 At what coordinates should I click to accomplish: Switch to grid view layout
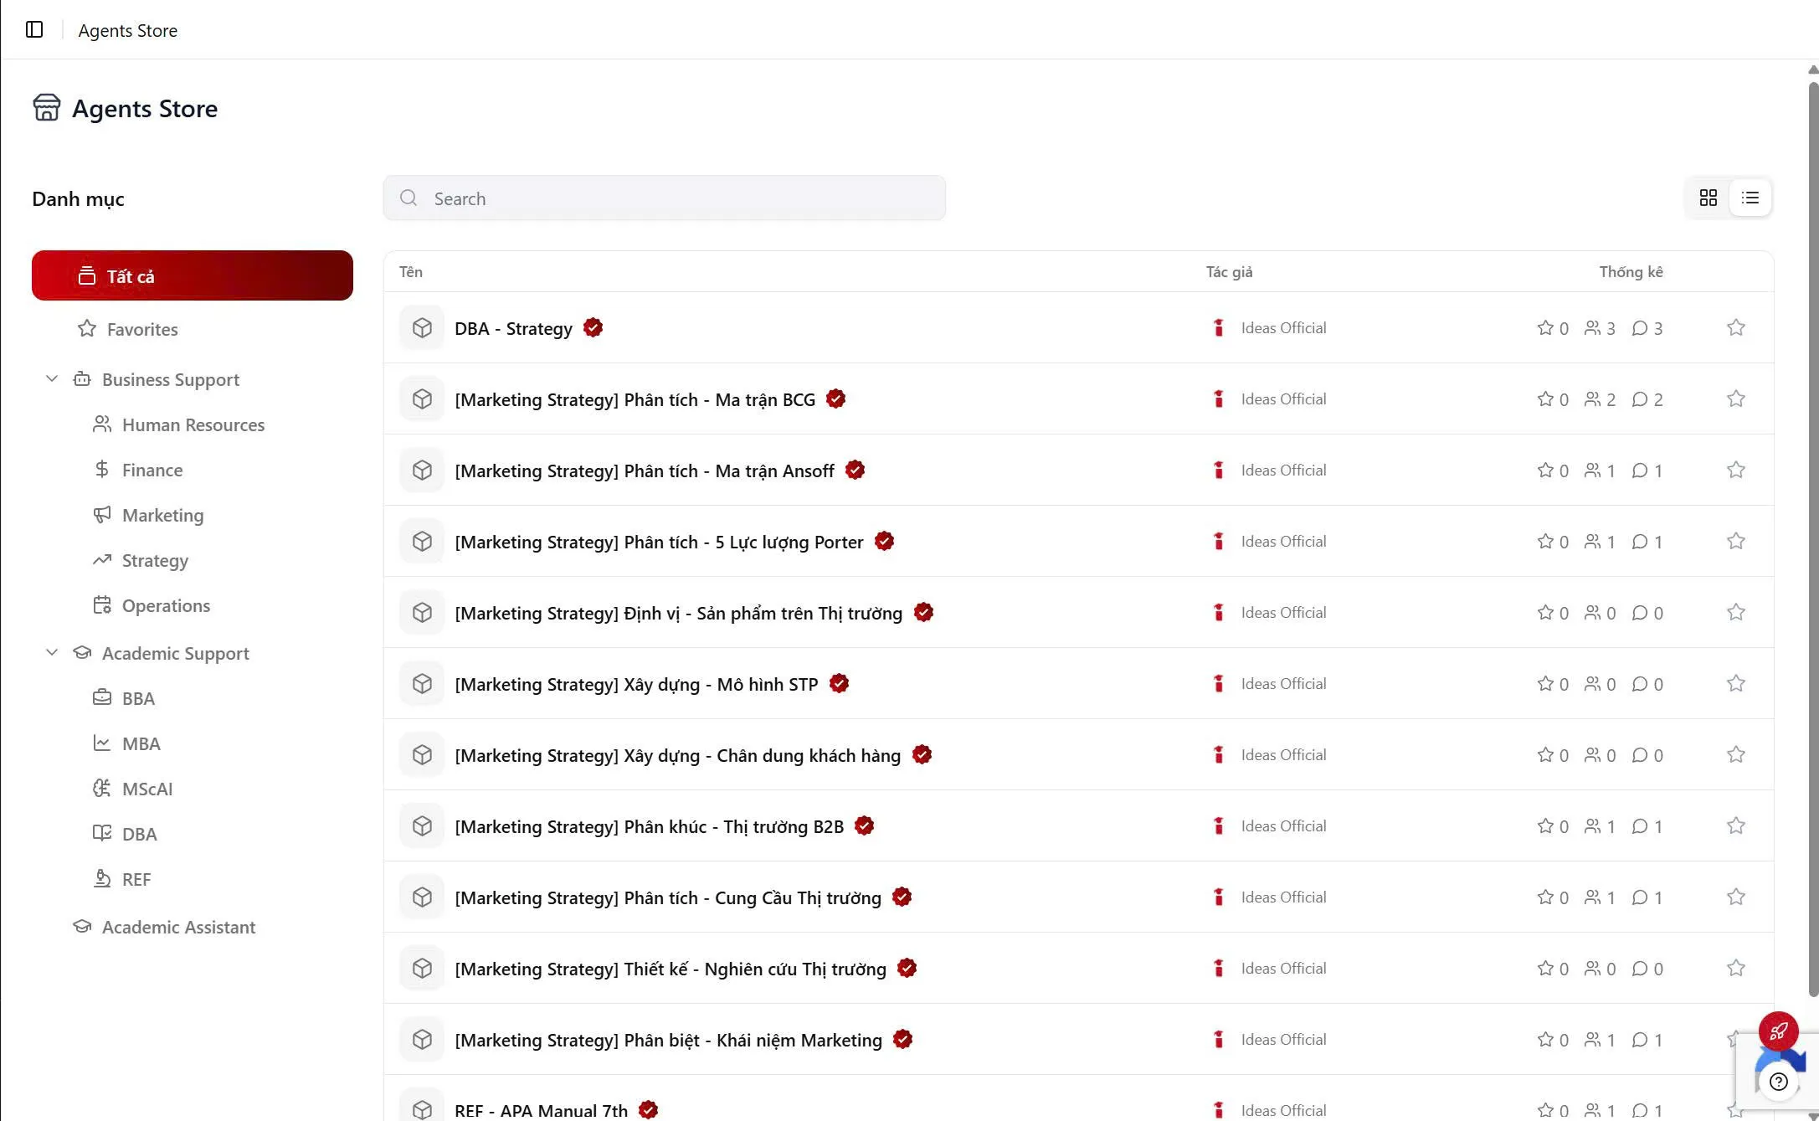point(1709,198)
